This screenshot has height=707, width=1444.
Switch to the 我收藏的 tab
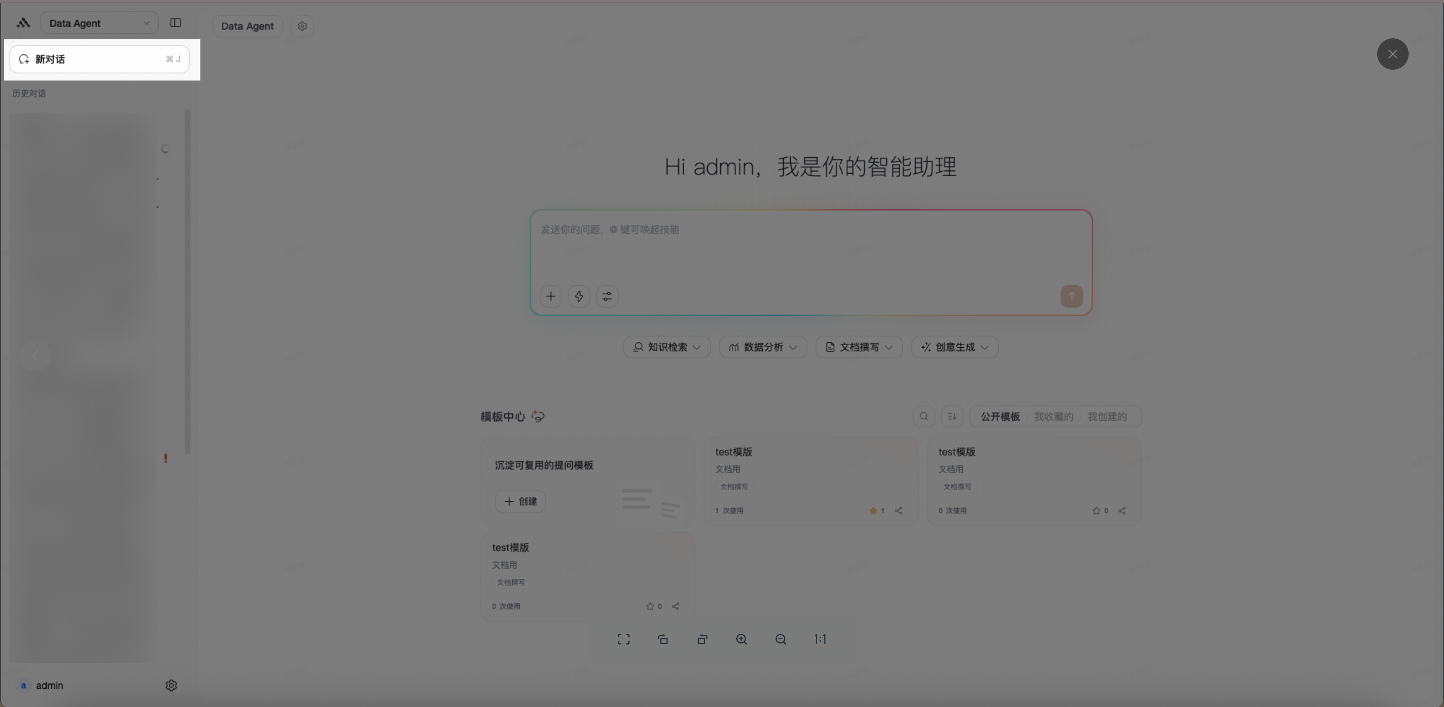pos(1054,416)
